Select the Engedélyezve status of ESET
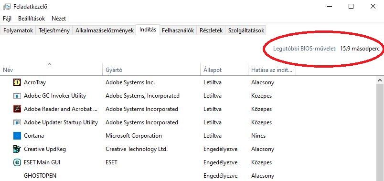Image resolution: width=384 pixels, height=181 pixels. point(220,162)
